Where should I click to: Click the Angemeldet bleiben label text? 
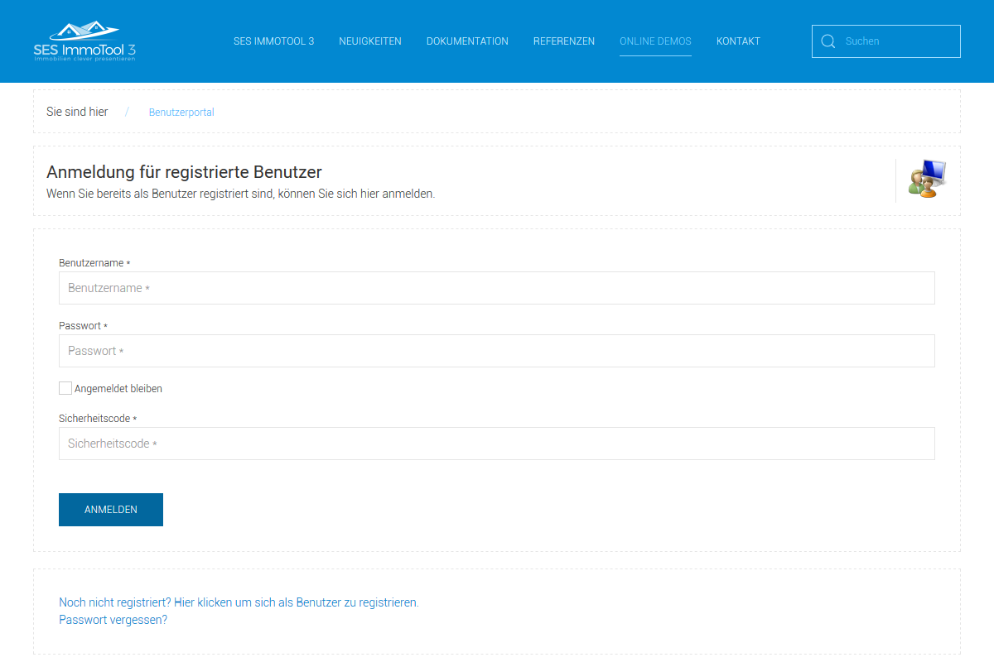pos(118,388)
